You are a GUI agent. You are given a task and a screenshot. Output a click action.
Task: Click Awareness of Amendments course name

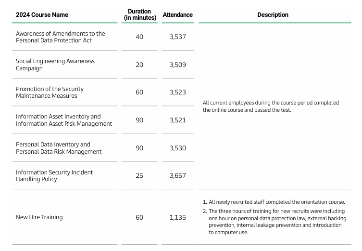60,37
